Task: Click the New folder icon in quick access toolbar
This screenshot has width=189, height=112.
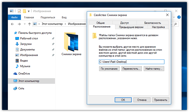Action: click(x=24, y=11)
